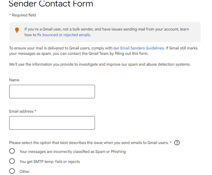Click the 'Email address *' field label
Viewport: 212px width, 175px height.
(22, 111)
